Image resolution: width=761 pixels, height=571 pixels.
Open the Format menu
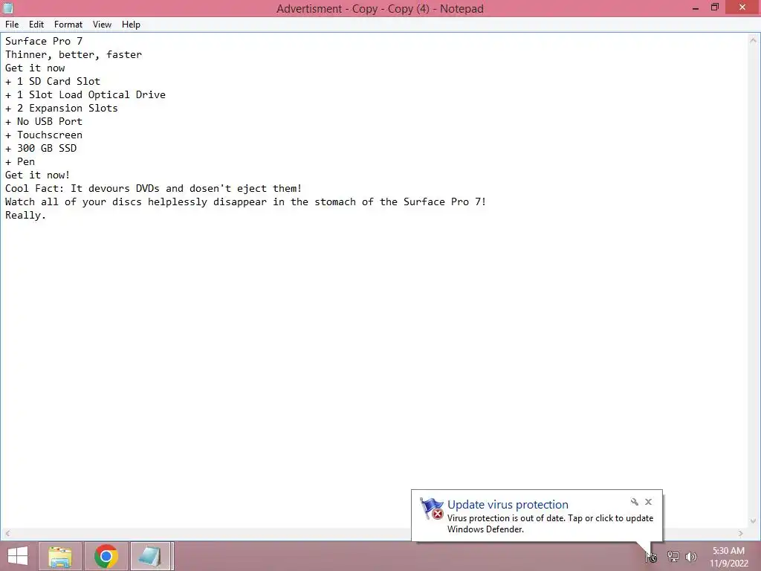click(68, 25)
